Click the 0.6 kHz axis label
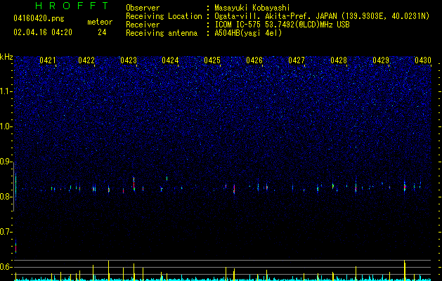The height and width of the screenshot is (281, 442). tap(6, 267)
